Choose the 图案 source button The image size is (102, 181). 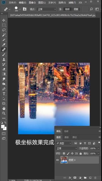(x=76, y=9)
